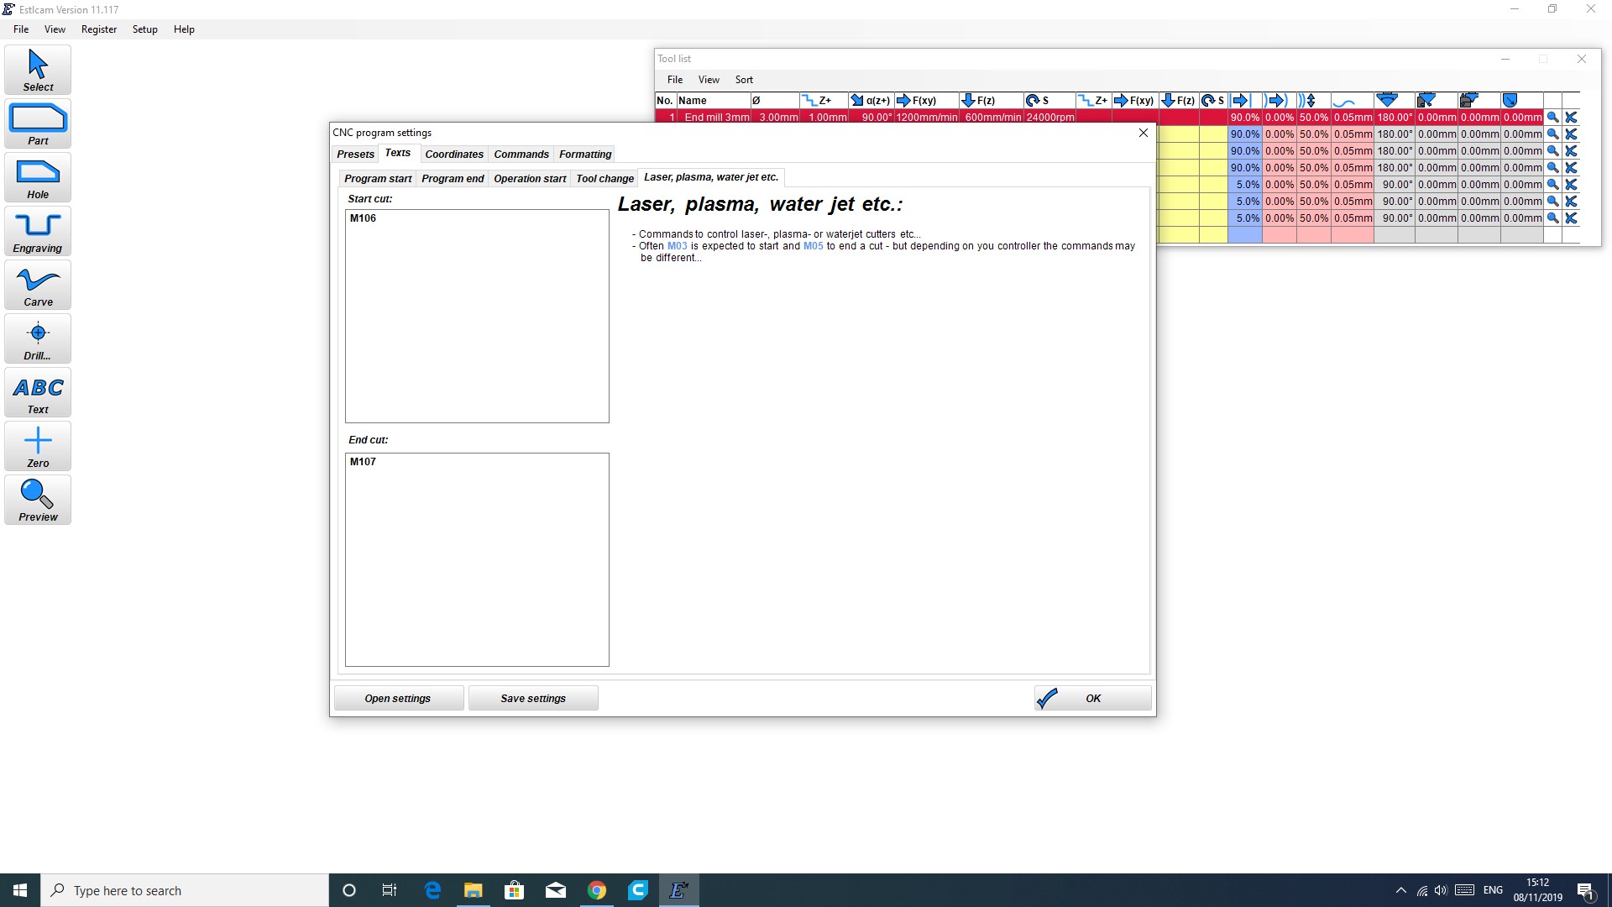
Task: Select the End mill 3mm name cell
Action: 714,118
